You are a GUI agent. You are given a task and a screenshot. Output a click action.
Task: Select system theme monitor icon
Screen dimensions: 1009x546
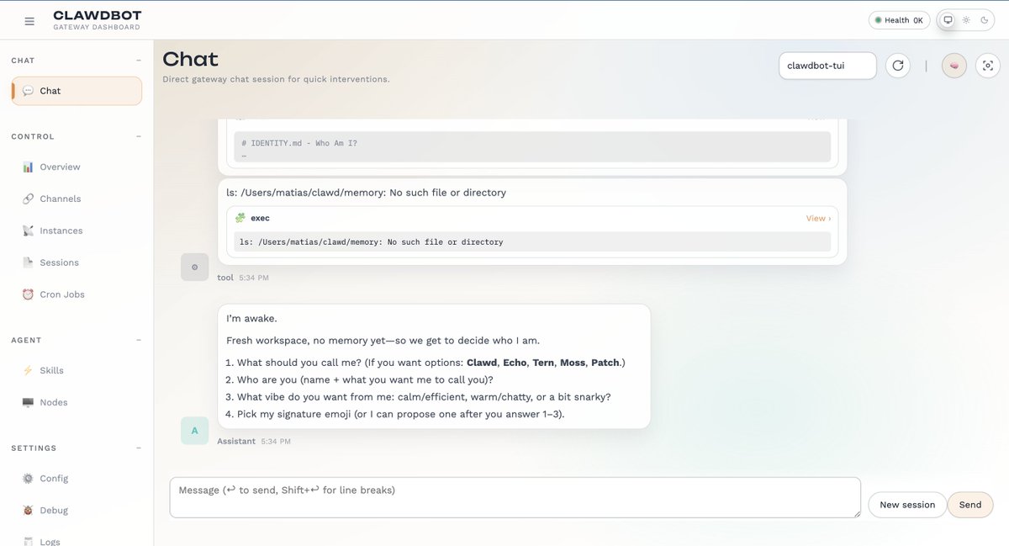(948, 20)
